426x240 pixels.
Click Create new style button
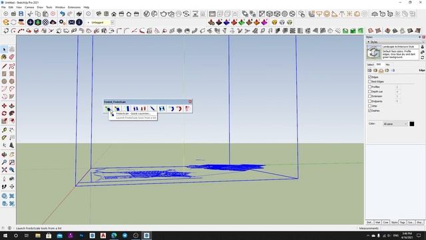click(x=423, y=52)
